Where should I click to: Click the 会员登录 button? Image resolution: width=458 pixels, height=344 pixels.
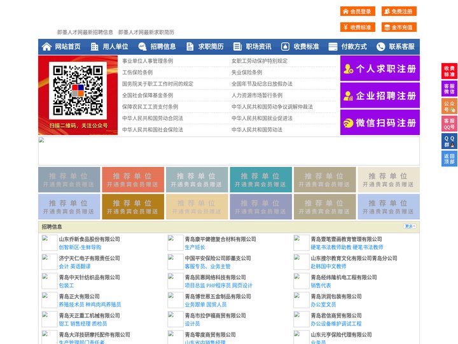click(357, 11)
